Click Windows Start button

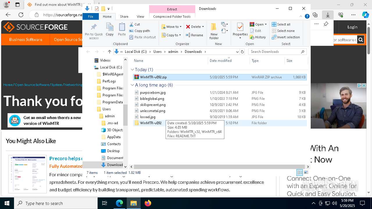click(x=7, y=203)
